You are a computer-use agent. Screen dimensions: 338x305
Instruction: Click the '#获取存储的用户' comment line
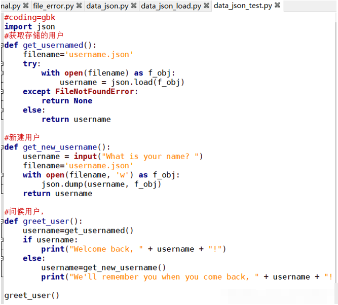tap(33, 35)
